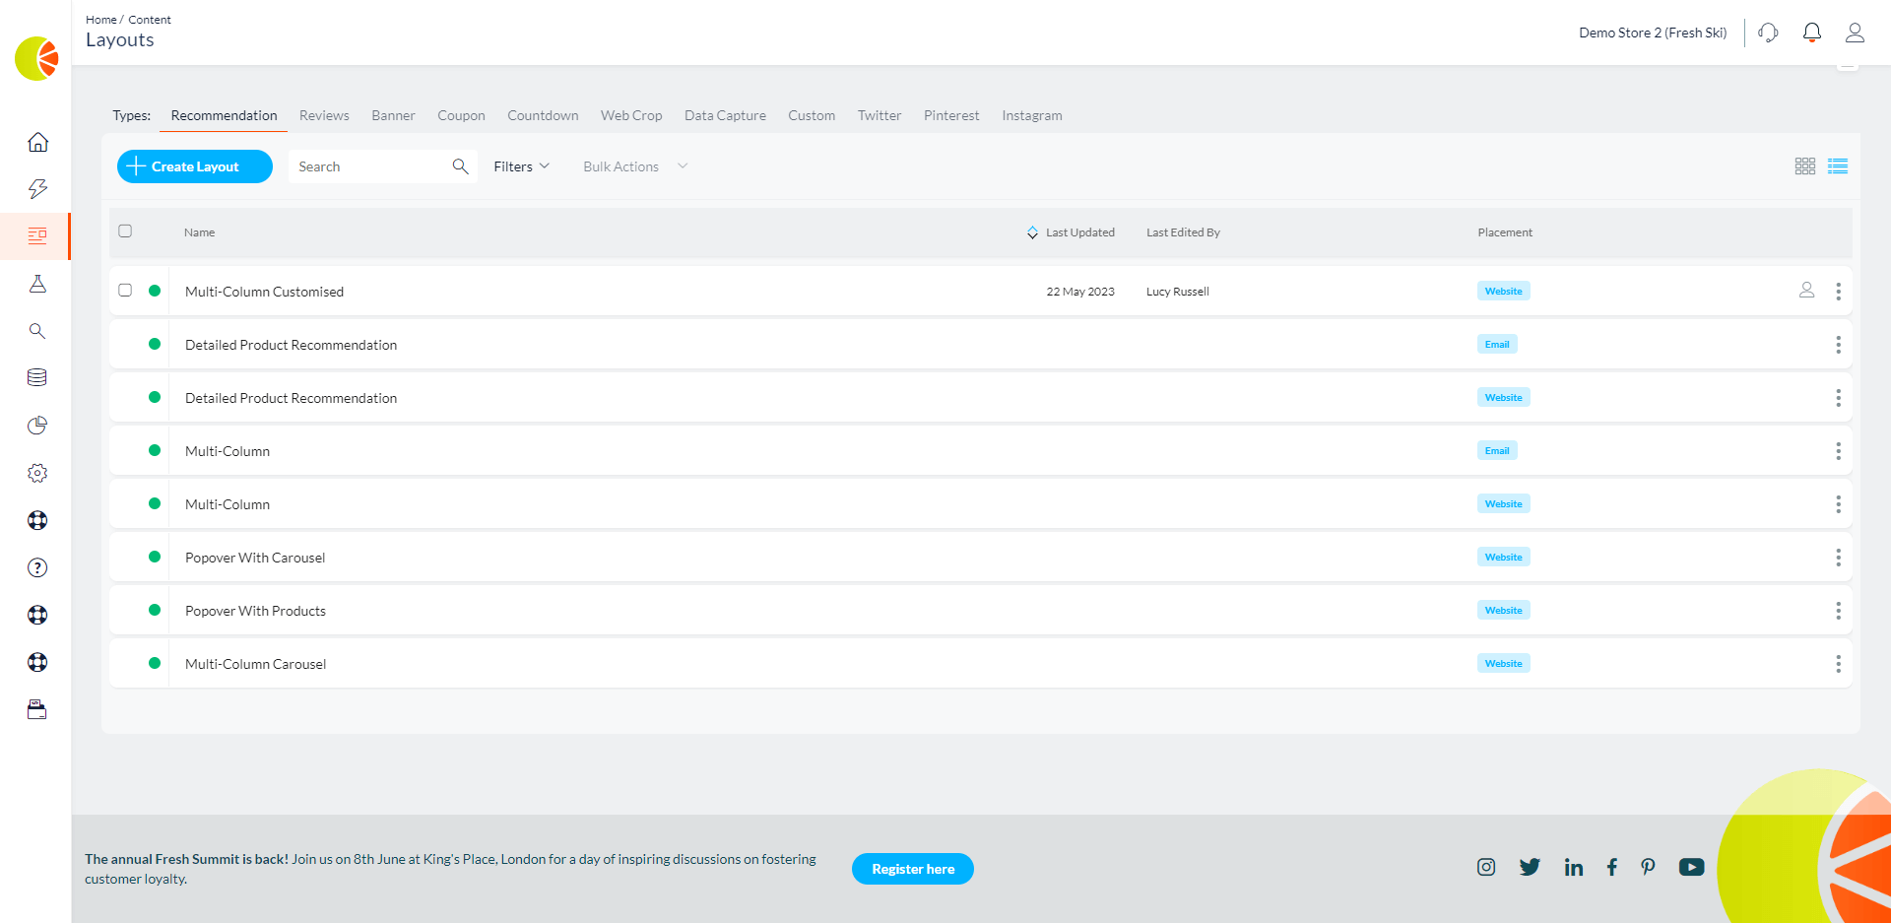Open the Demo Store 2 (Fresh Ski) selector
The image size is (1891, 923).
(1653, 33)
